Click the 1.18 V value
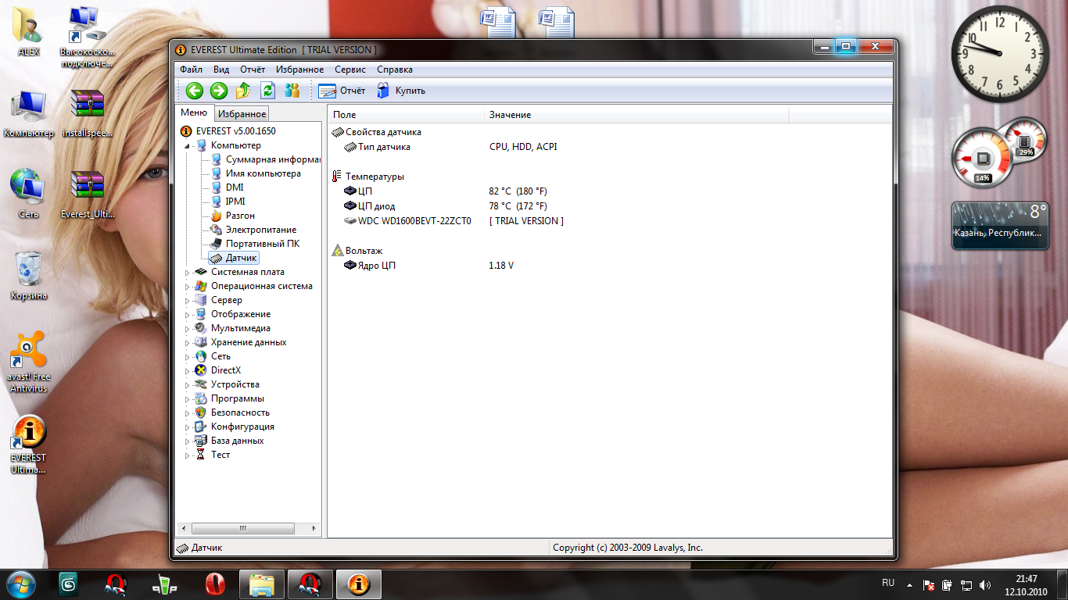Screen dimensions: 1068x600 point(501,266)
